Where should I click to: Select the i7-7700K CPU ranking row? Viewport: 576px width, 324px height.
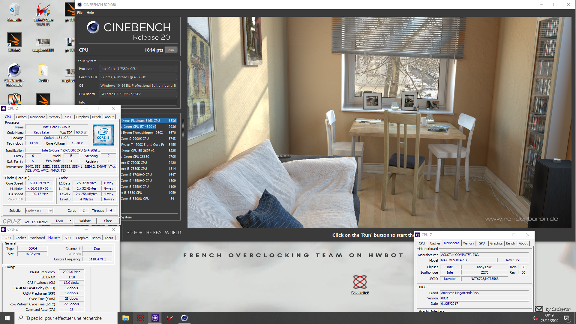(x=149, y=163)
